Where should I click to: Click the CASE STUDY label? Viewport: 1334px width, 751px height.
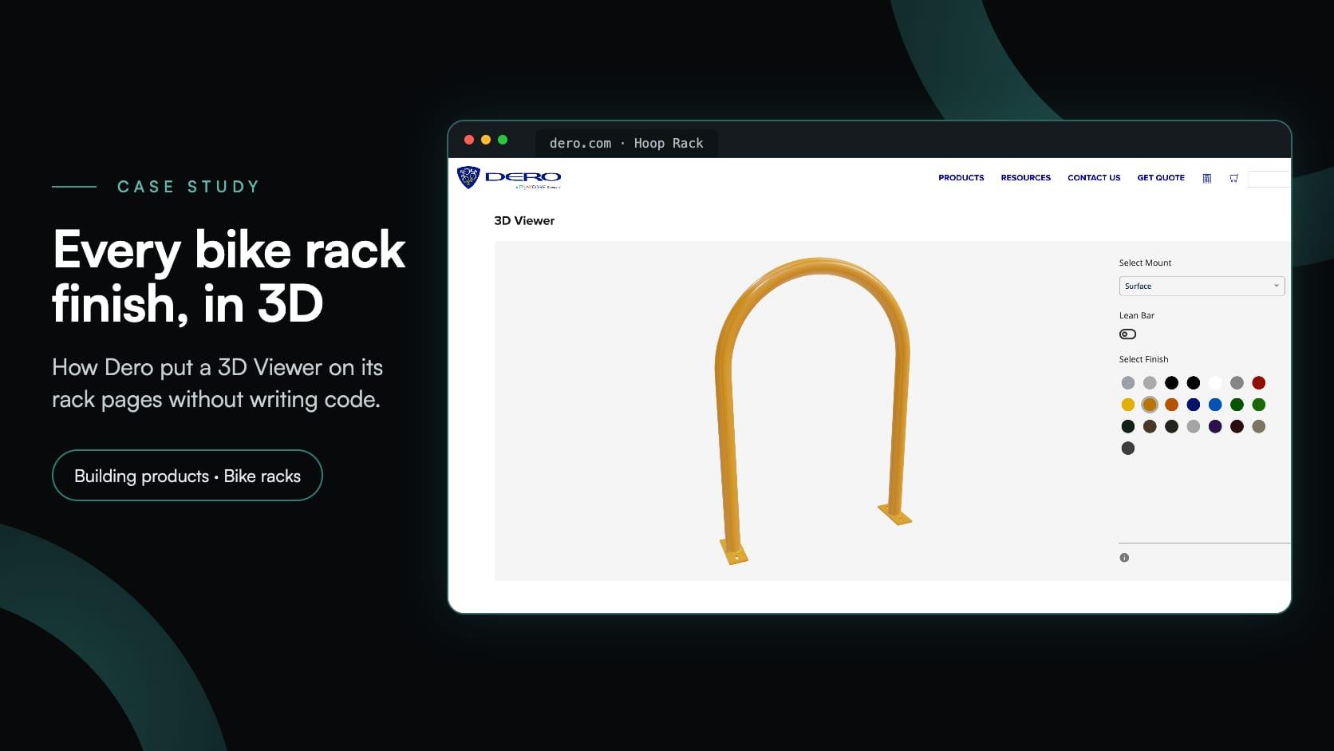(188, 187)
